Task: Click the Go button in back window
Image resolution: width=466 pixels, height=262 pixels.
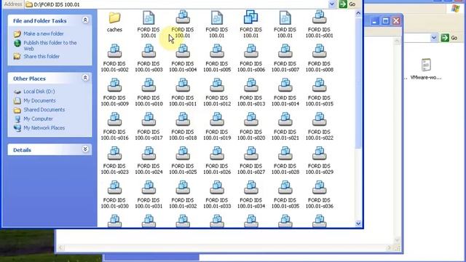Action: tap(449, 38)
